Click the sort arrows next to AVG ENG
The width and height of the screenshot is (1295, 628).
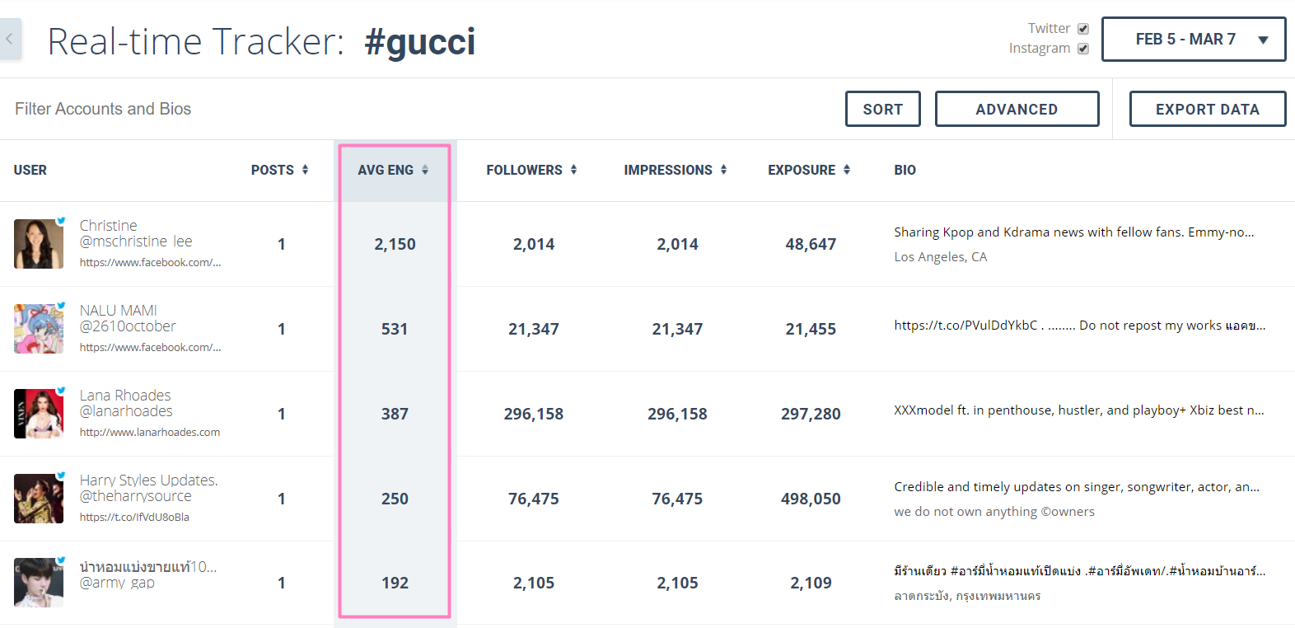tap(425, 170)
